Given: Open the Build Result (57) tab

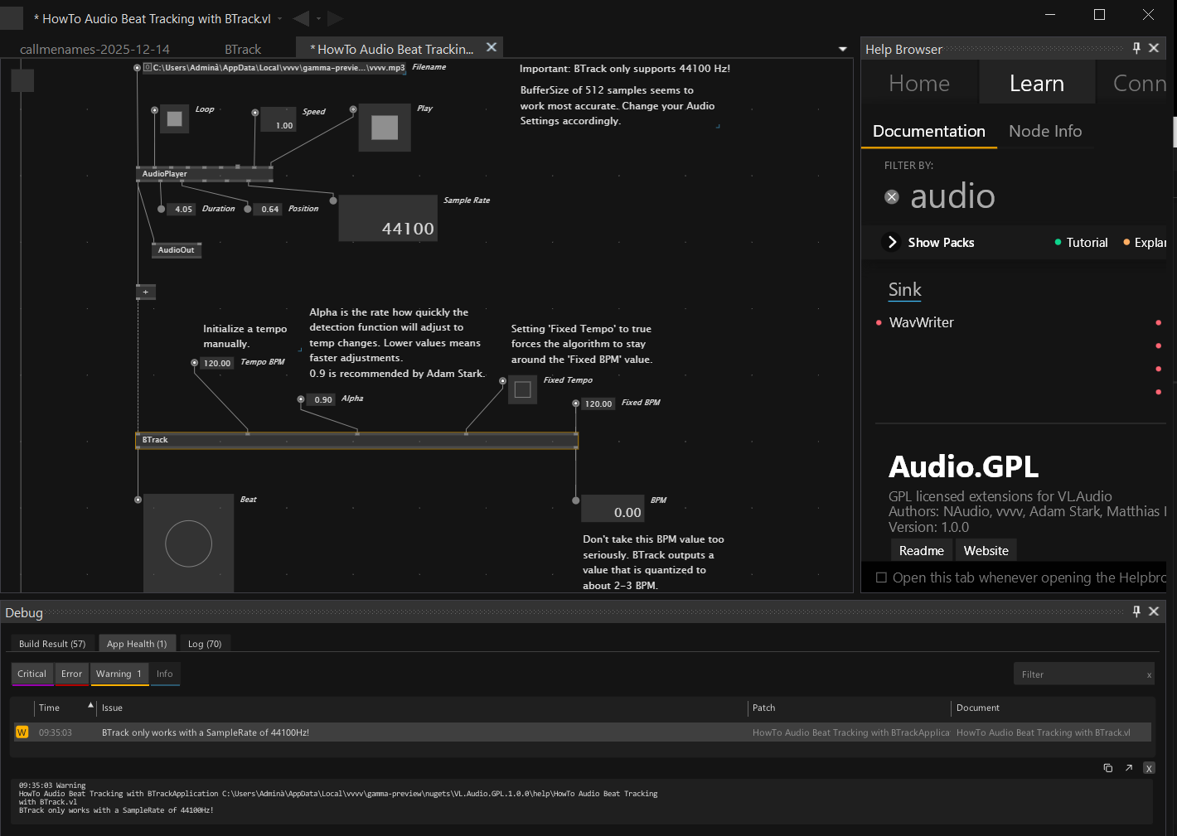Looking at the screenshot, I should [52, 644].
